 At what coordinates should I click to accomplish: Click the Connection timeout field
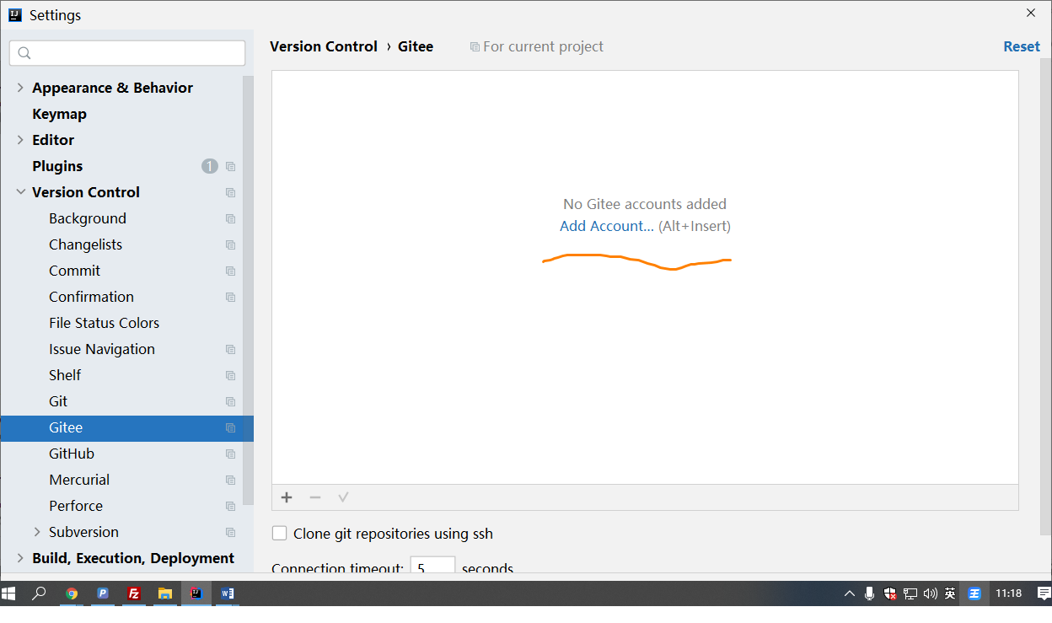pyautogui.click(x=432, y=567)
